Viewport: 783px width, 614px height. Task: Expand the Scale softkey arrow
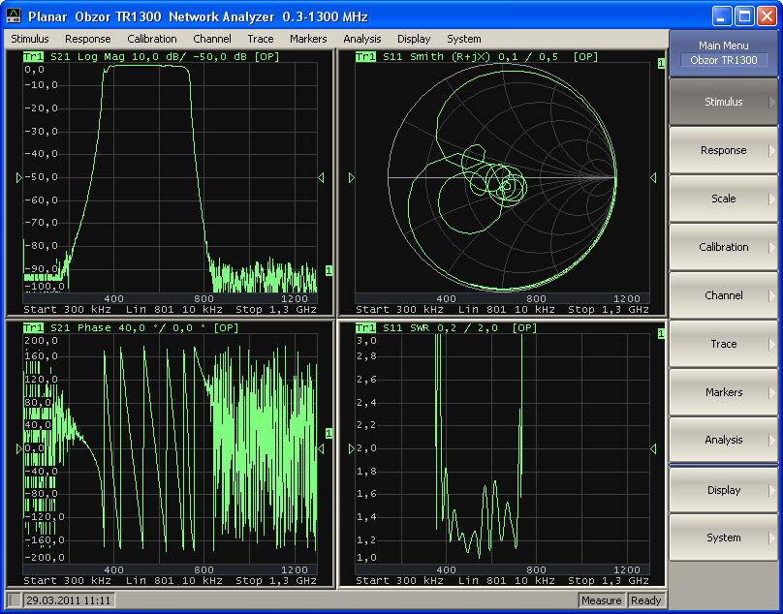tap(772, 199)
